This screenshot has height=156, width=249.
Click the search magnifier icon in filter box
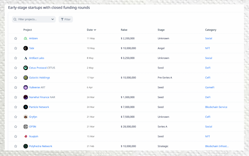15,19
